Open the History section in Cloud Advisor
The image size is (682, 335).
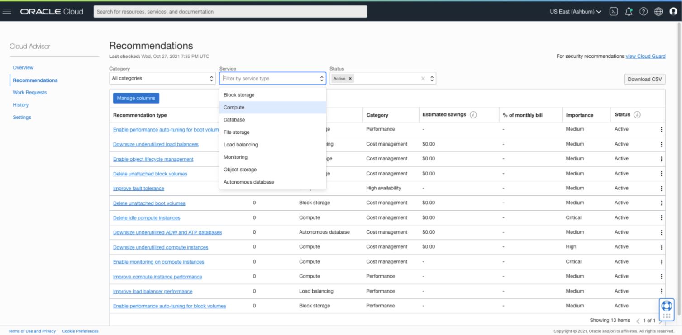tap(20, 104)
